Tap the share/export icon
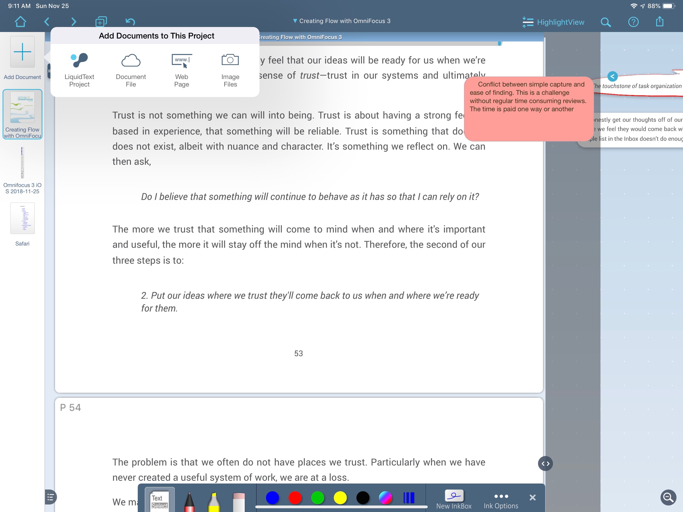 click(x=659, y=21)
